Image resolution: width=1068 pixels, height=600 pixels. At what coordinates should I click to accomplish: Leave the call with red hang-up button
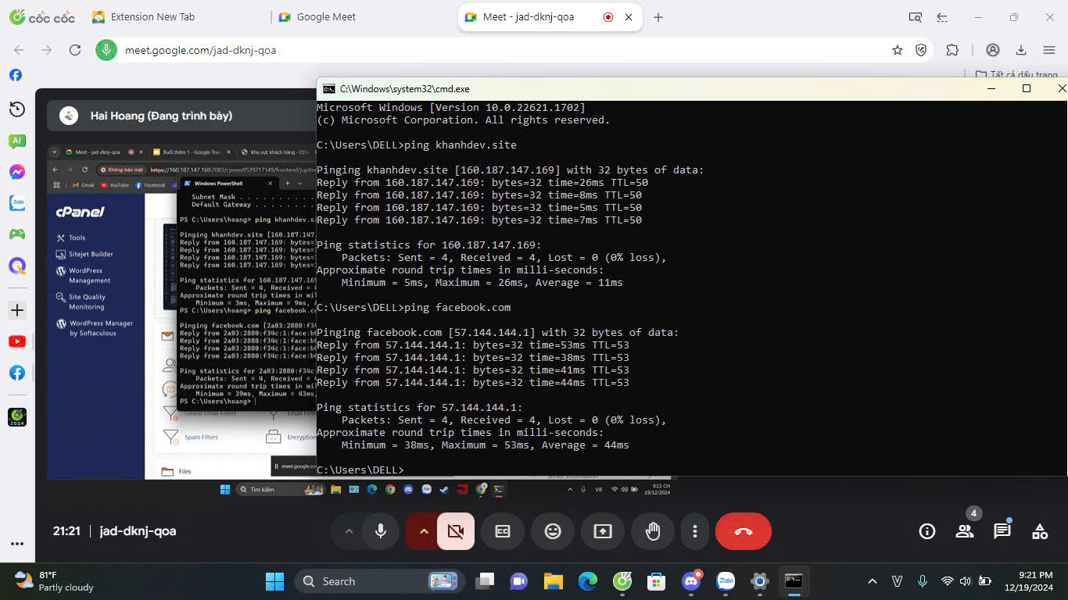[744, 531]
